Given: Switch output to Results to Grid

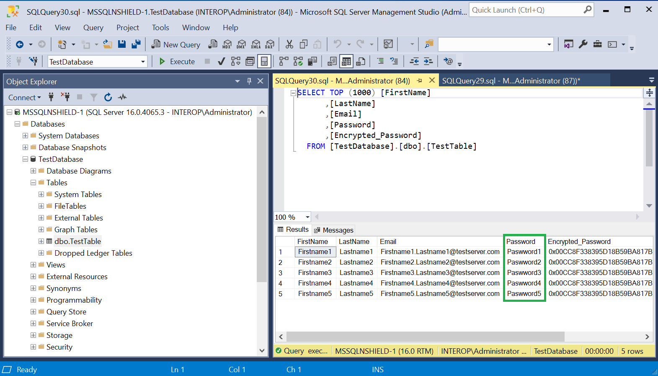Looking at the screenshot, I should coord(346,62).
